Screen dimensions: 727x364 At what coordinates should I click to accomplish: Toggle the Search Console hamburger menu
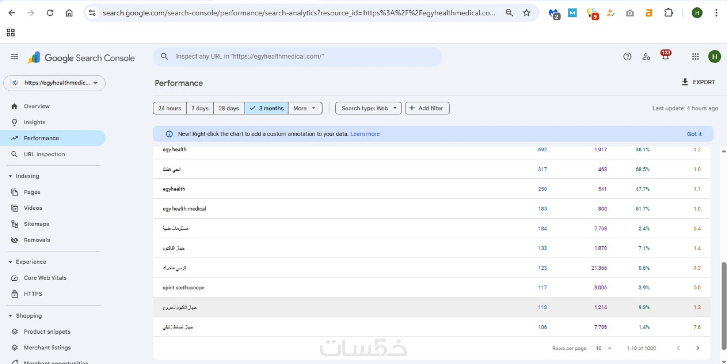[14, 57]
